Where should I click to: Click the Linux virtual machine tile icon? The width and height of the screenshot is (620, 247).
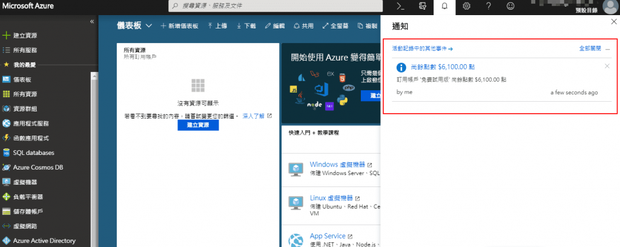pos(295,203)
